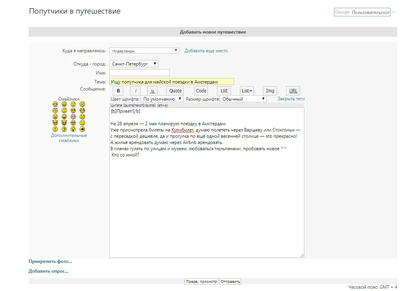
Task: Open the font size dropdown Обычный
Action: click(243, 99)
